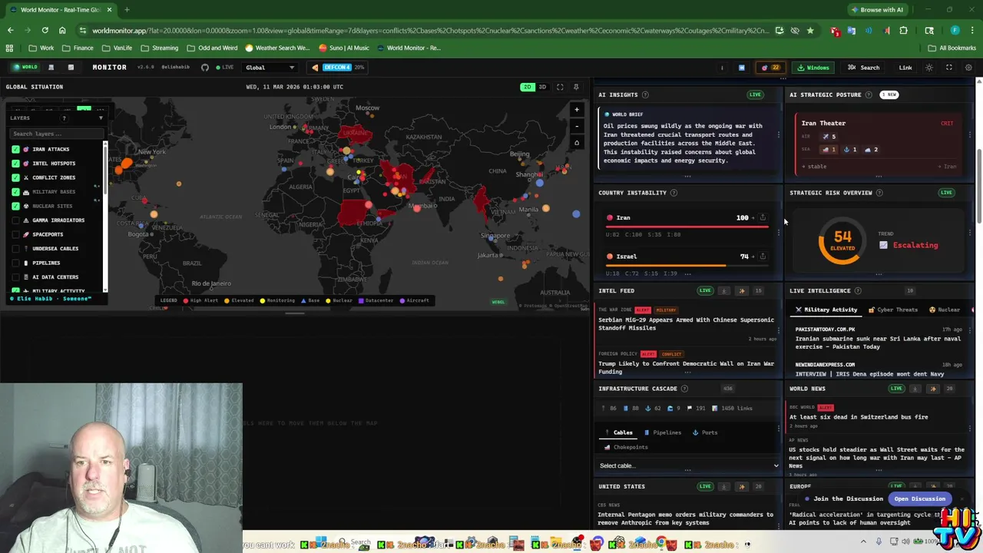
Task: Enable Undersea Cables layer
Action: pos(15,249)
